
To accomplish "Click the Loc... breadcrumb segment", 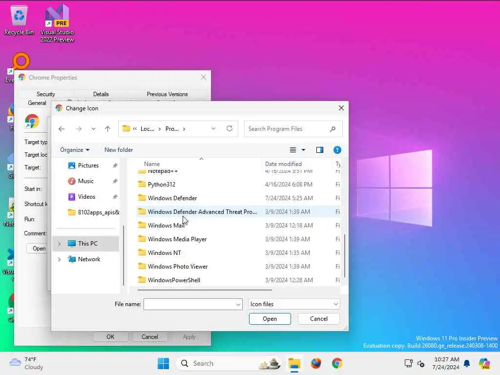I will click(147, 129).
